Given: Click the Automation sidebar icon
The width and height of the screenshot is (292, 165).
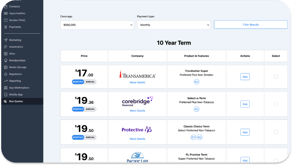Looking at the screenshot, I should tap(6, 47).
